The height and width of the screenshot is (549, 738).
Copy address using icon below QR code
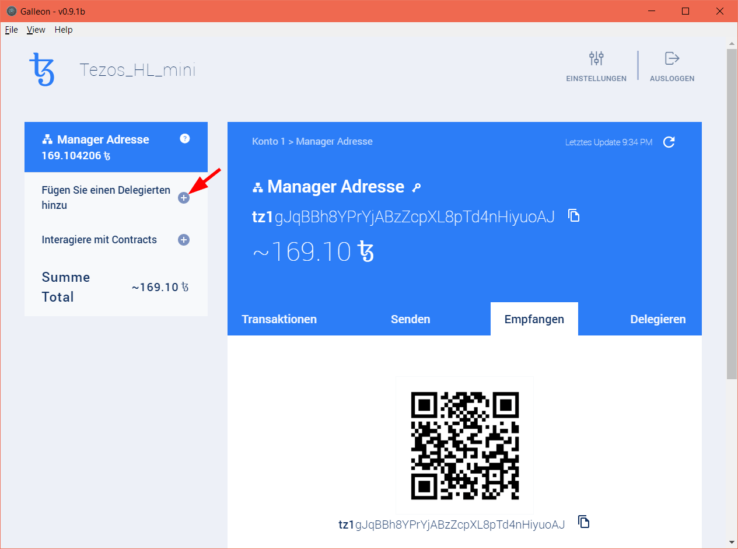583,522
